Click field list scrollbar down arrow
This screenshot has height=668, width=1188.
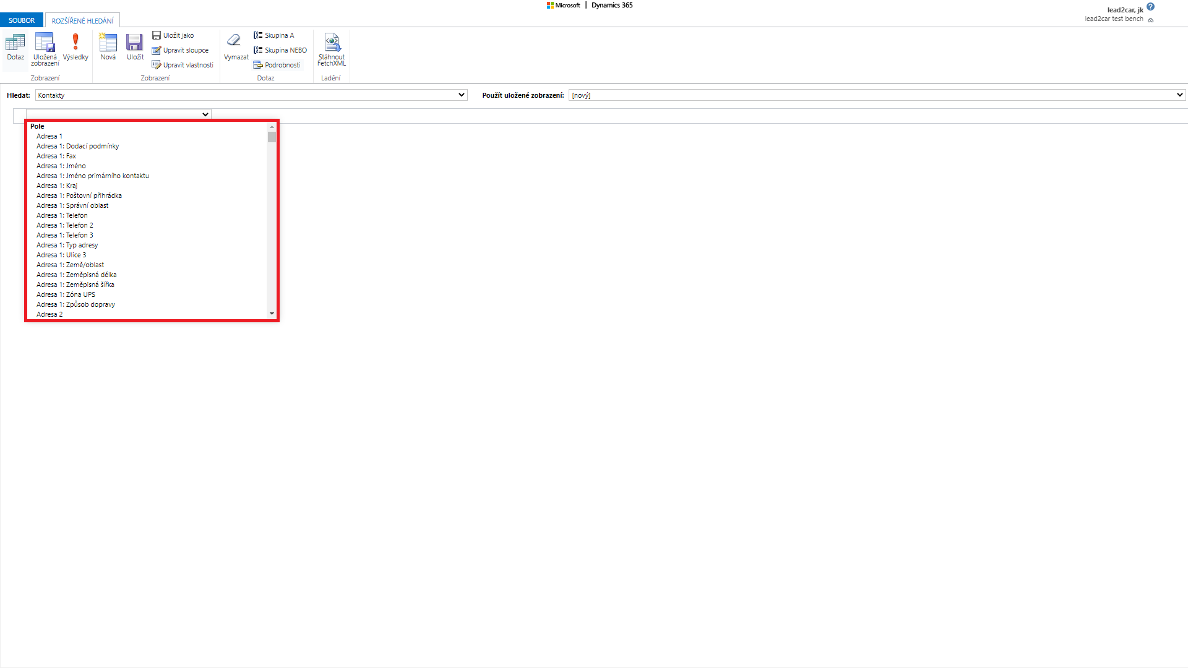(x=272, y=314)
